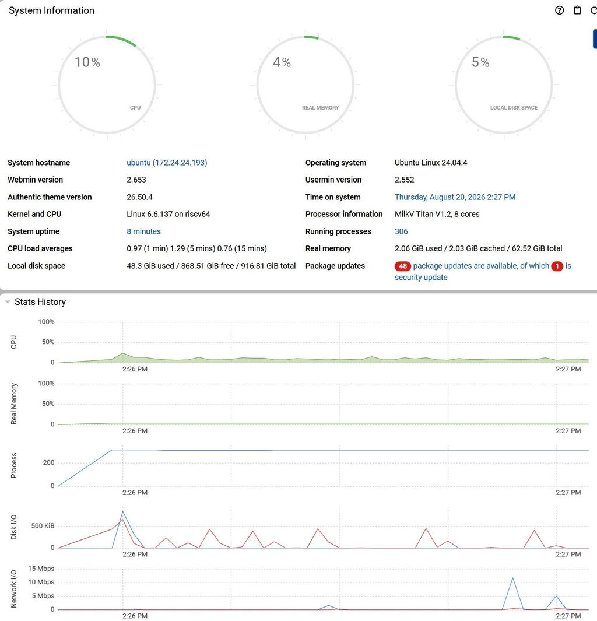597x621 pixels.
Task: Click the CPU history chart peak
Action: coord(123,353)
